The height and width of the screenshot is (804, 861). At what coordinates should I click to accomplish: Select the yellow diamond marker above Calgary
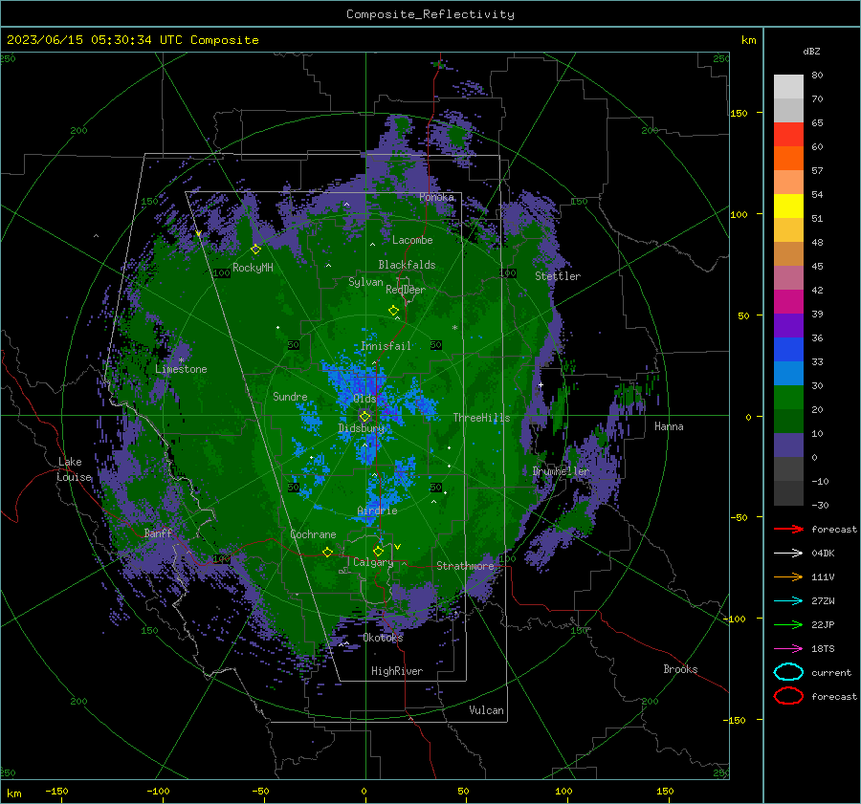[x=378, y=551]
